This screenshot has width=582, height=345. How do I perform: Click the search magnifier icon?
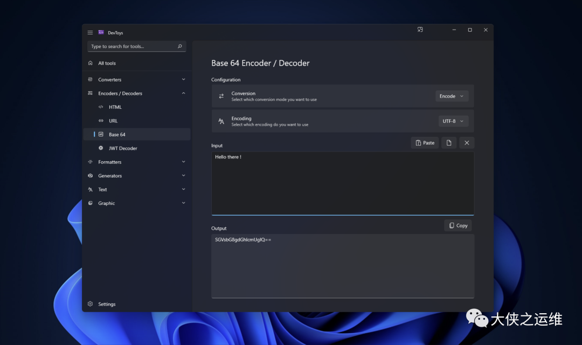(179, 46)
